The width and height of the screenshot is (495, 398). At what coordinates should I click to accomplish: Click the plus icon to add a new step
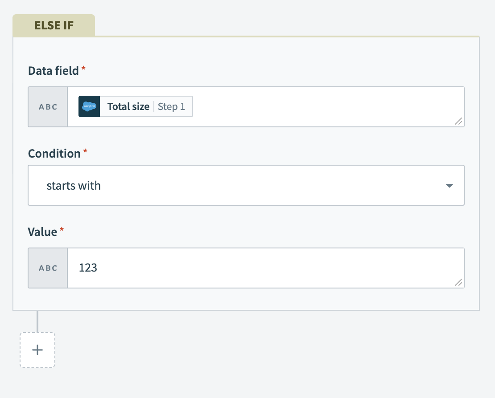[x=37, y=350]
